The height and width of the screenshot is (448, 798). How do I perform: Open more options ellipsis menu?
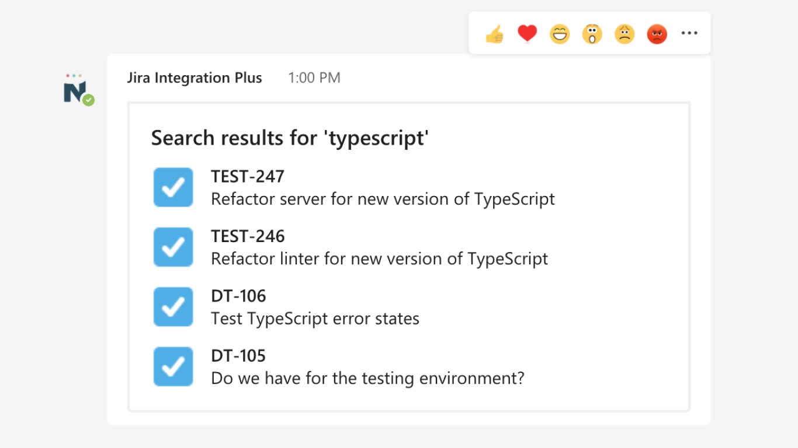coord(689,33)
